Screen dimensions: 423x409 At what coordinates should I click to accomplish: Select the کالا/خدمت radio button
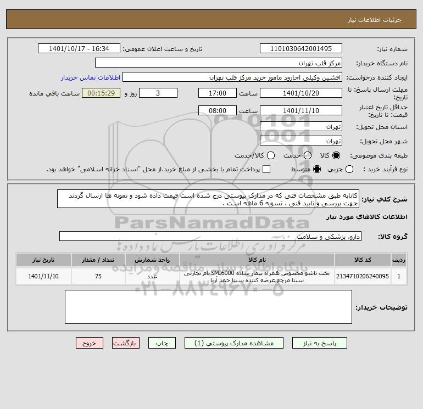(271, 155)
